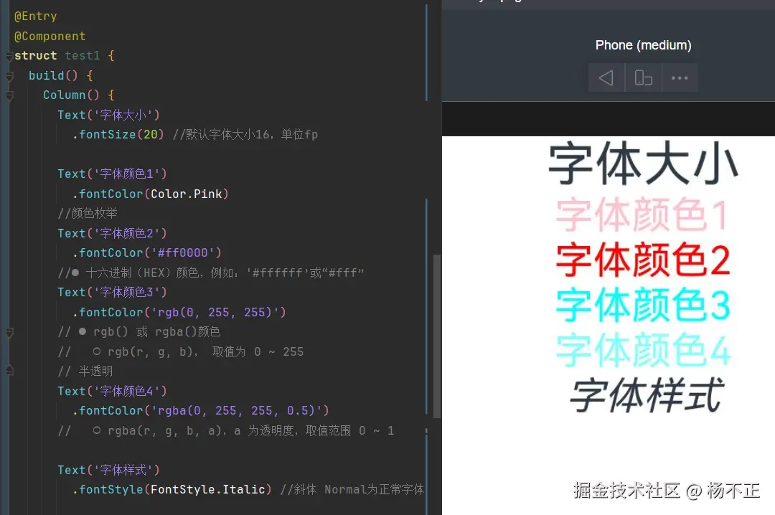Click Text('字体颜色2') in the code
The height and width of the screenshot is (515, 775).
tap(112, 233)
